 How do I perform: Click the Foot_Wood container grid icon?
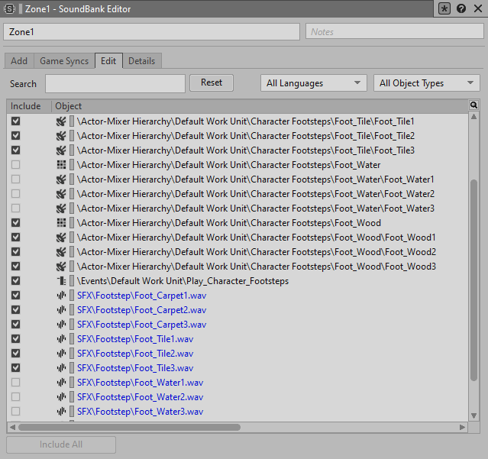pos(61,223)
